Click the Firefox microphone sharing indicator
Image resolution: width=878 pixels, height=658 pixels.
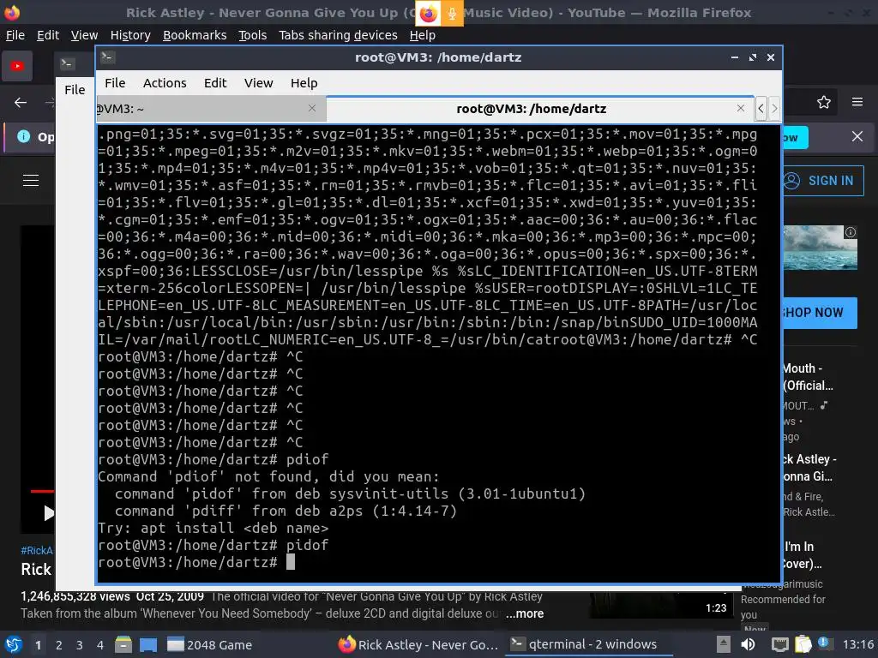[452, 14]
